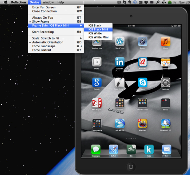Viewport: 190px width, 175px height.
Task: Enable Always On Top
Action: 42,18
